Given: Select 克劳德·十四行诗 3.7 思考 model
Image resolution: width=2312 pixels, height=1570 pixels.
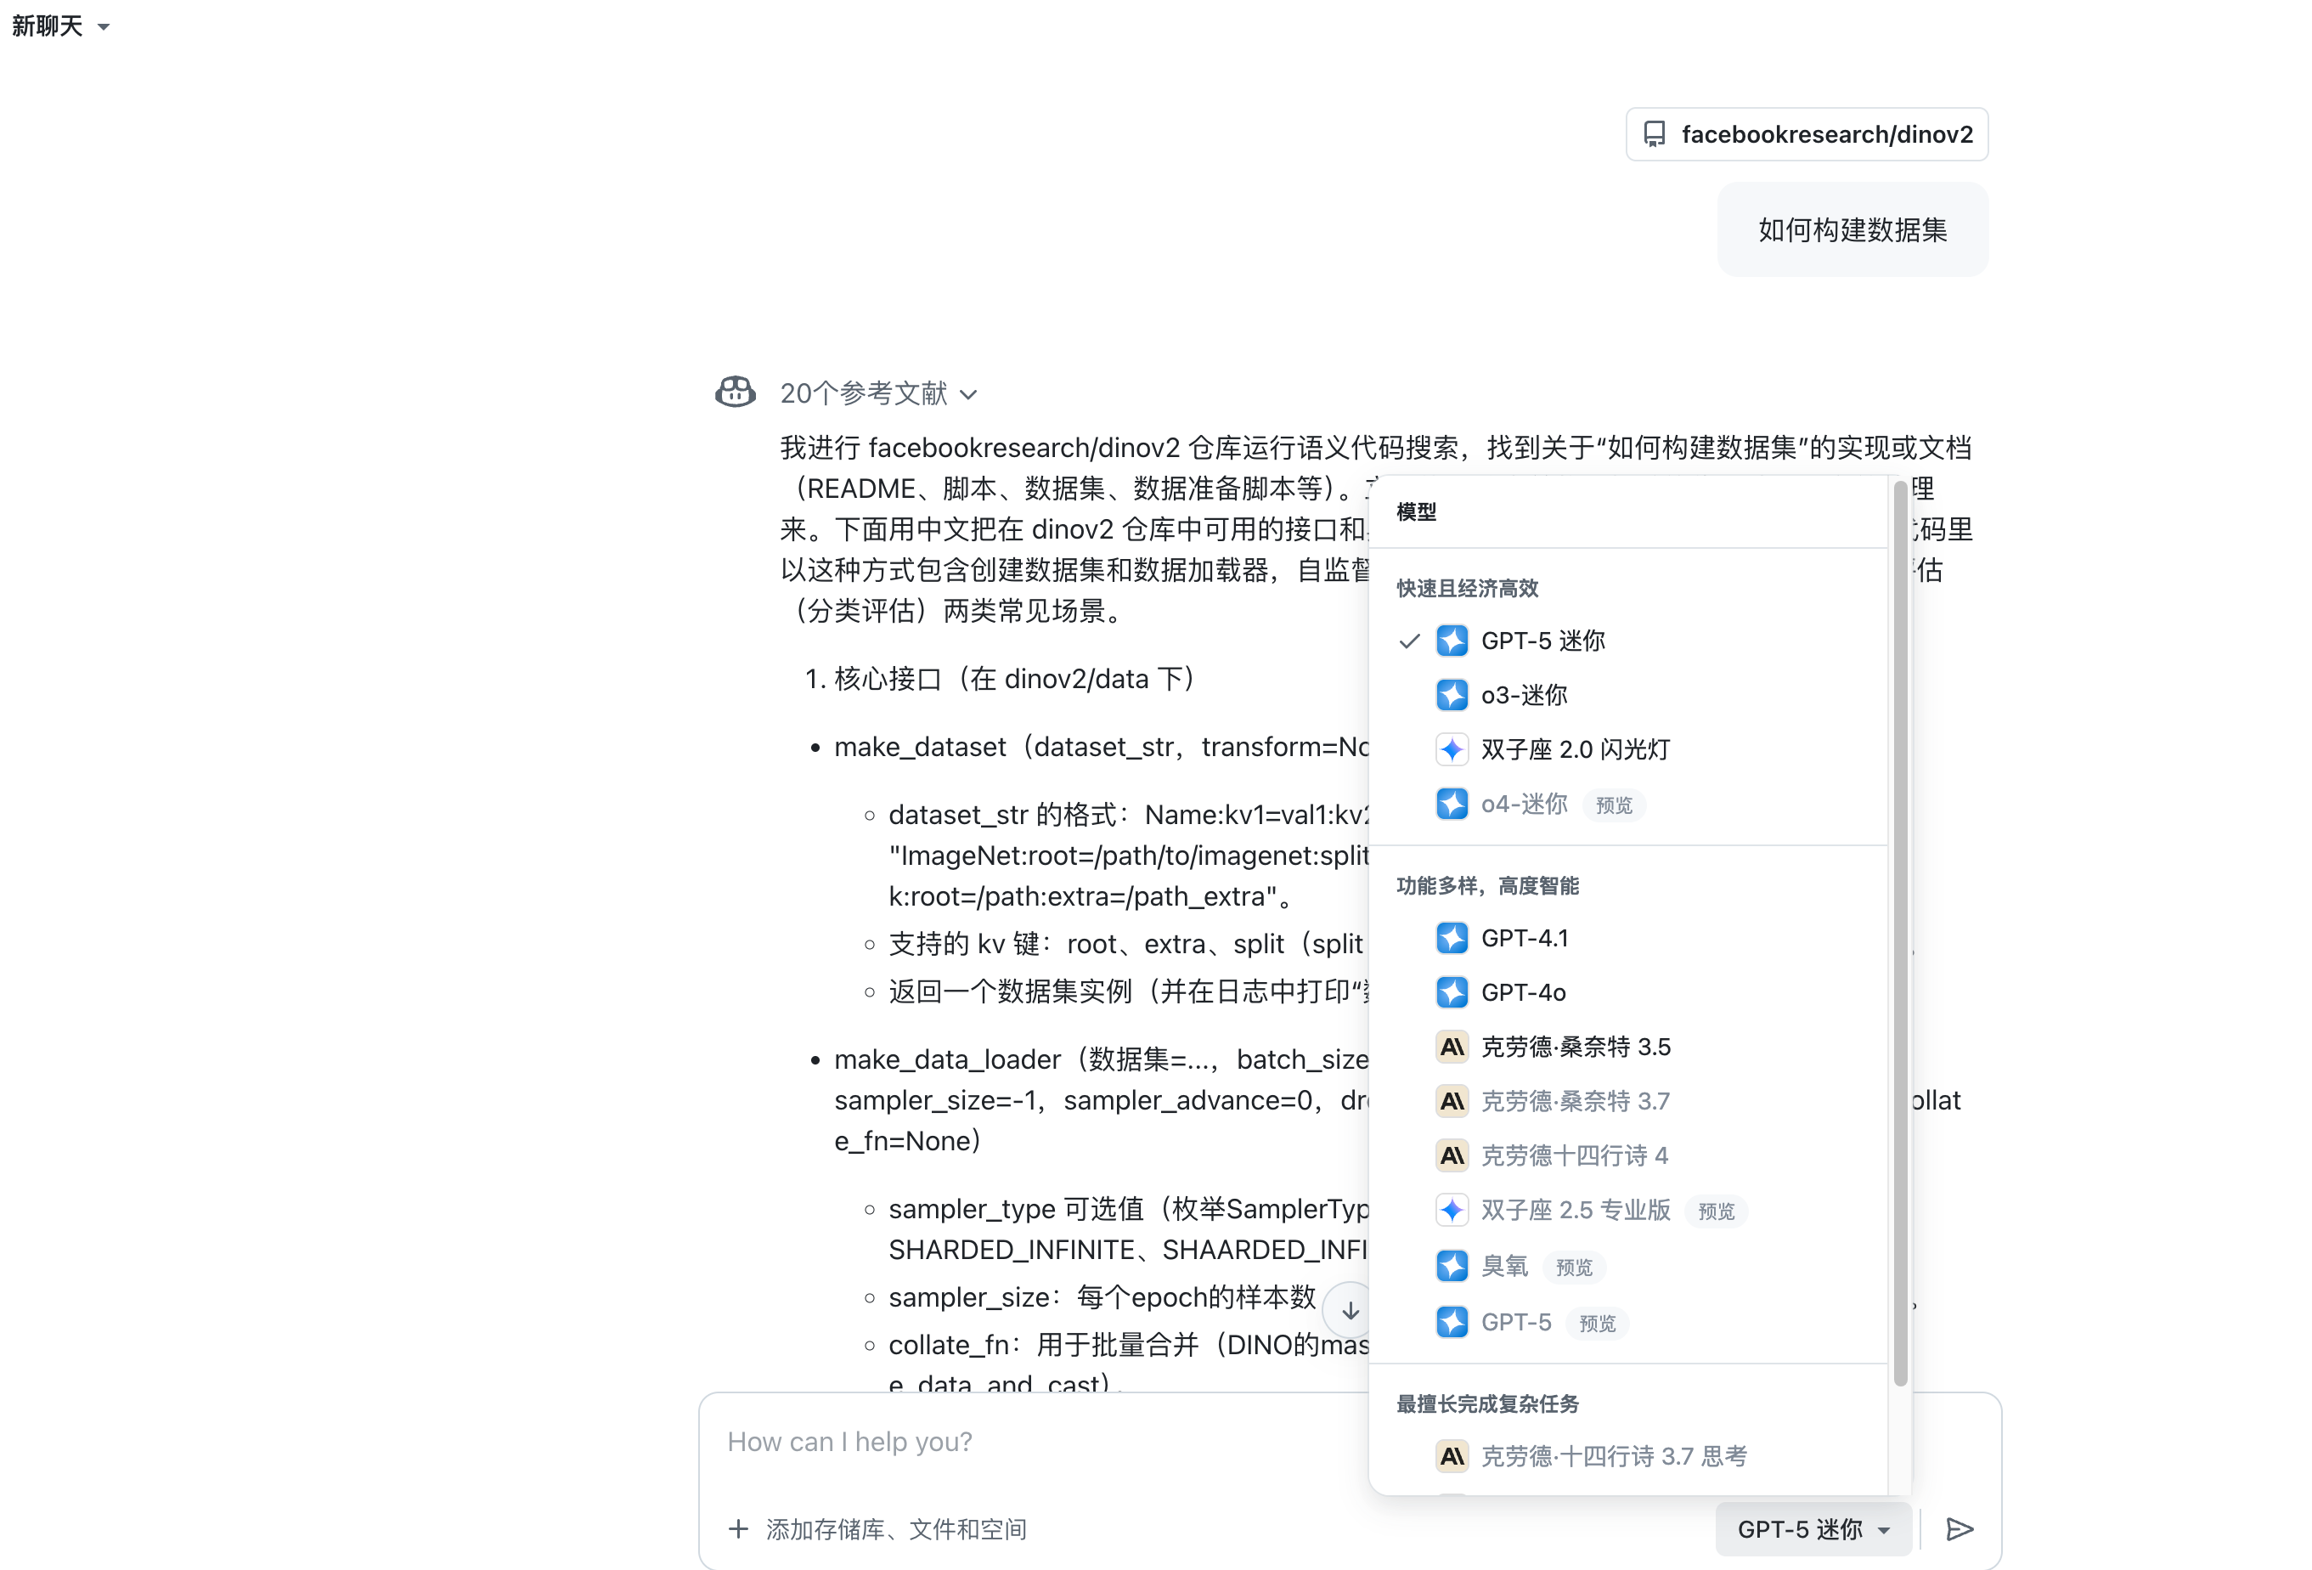Looking at the screenshot, I should pos(1613,1455).
